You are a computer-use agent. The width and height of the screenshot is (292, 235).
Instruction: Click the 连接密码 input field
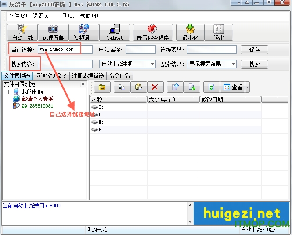click(212, 49)
